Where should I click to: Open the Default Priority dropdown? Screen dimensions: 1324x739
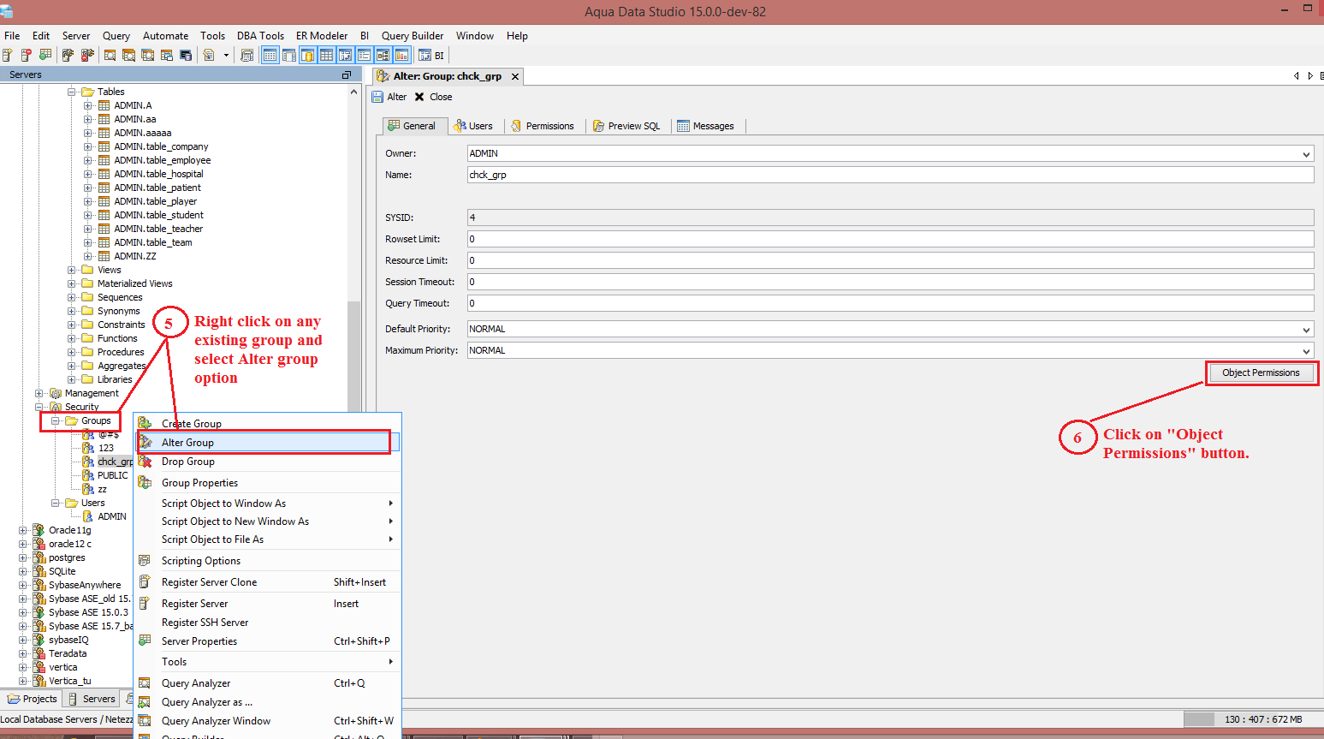pyautogui.click(x=1306, y=330)
